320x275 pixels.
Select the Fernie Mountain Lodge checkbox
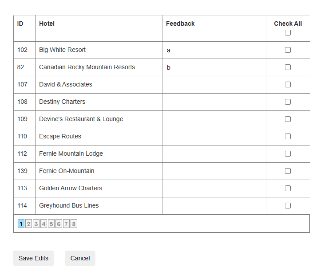tap(288, 154)
